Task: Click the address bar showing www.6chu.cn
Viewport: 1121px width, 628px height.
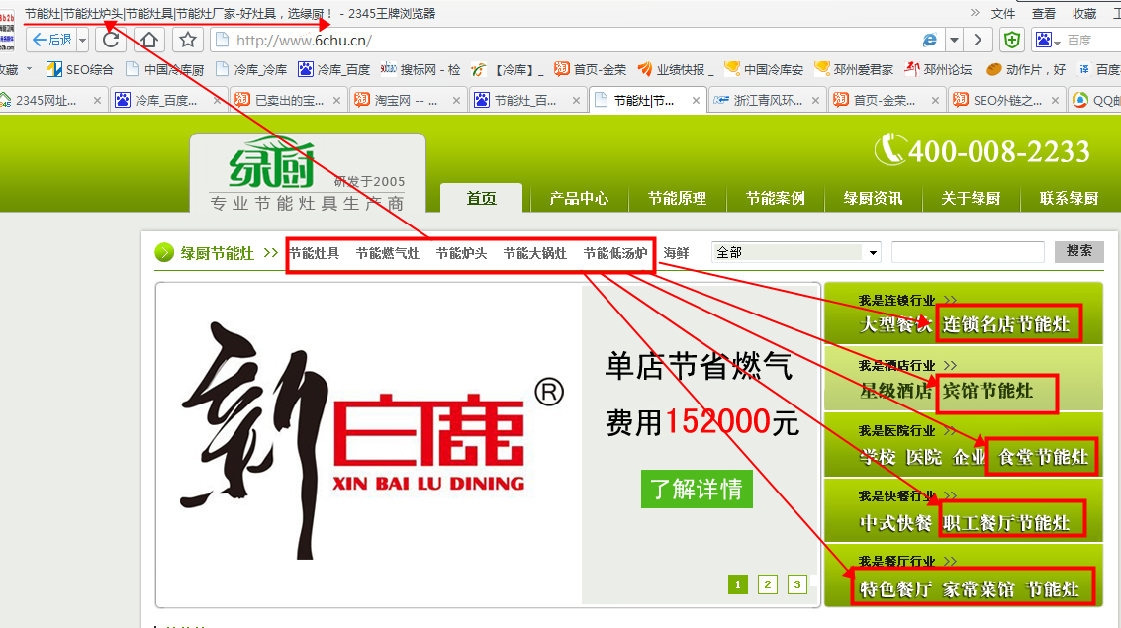Action: click(565, 40)
